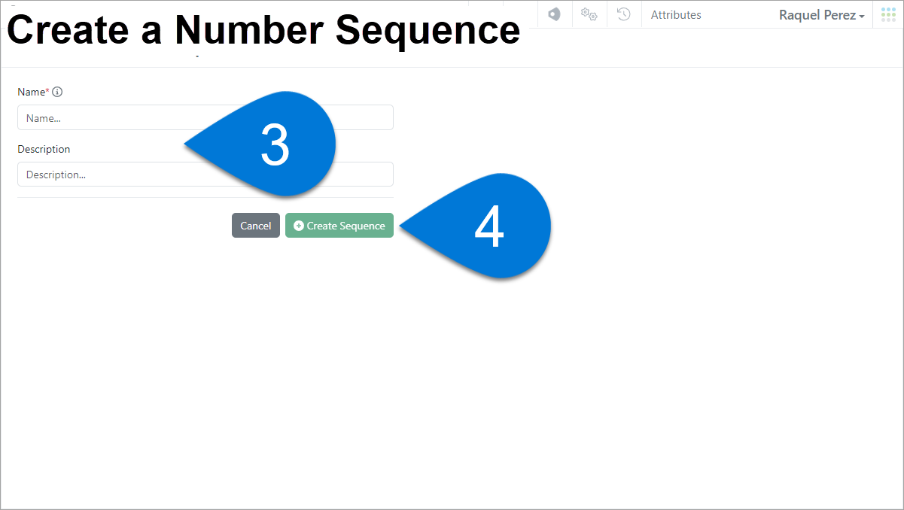904x510 pixels.
Task: Click the info icon beside Name
Action: [57, 92]
